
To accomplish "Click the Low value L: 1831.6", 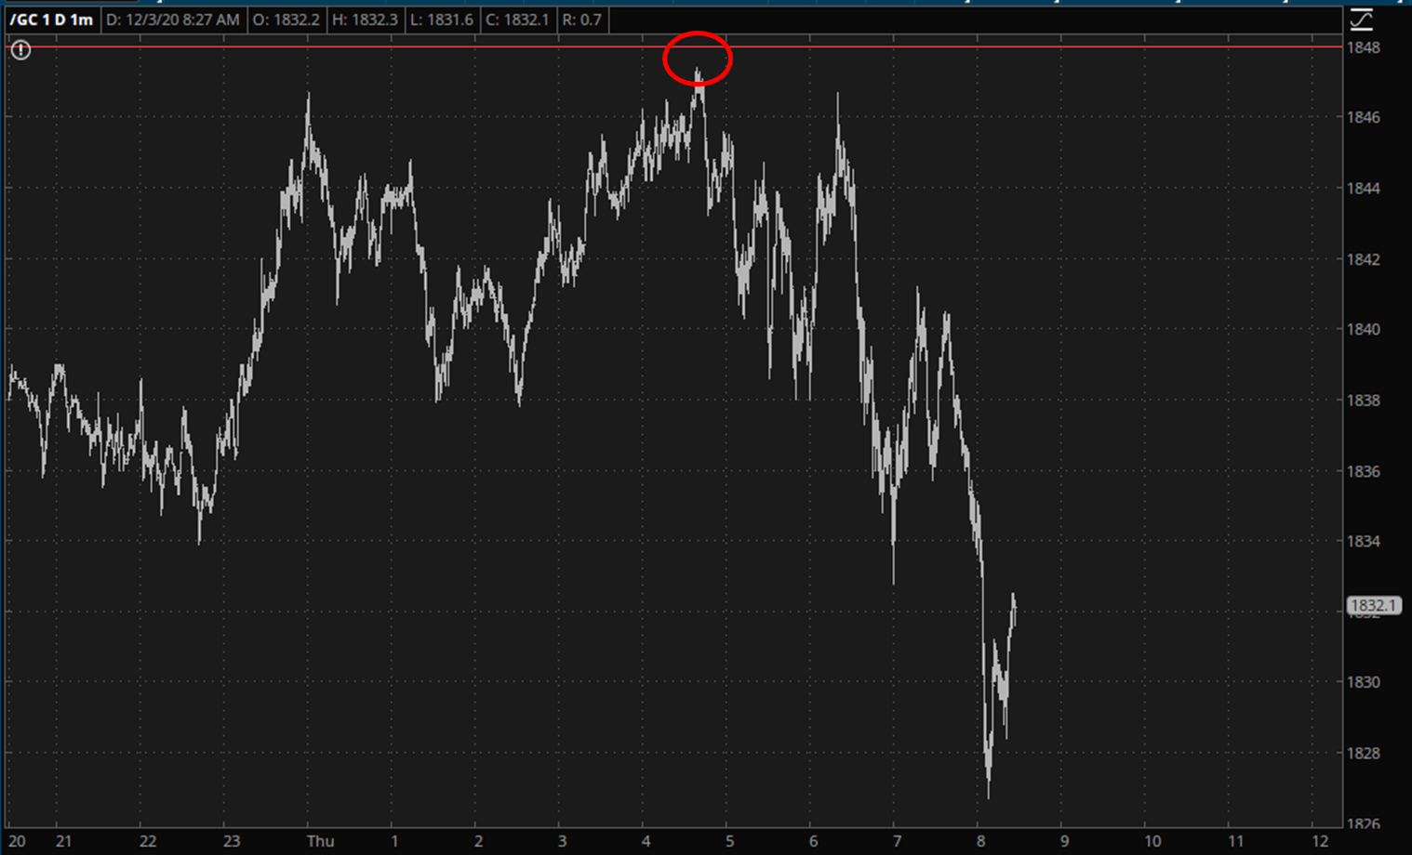I will click(442, 20).
